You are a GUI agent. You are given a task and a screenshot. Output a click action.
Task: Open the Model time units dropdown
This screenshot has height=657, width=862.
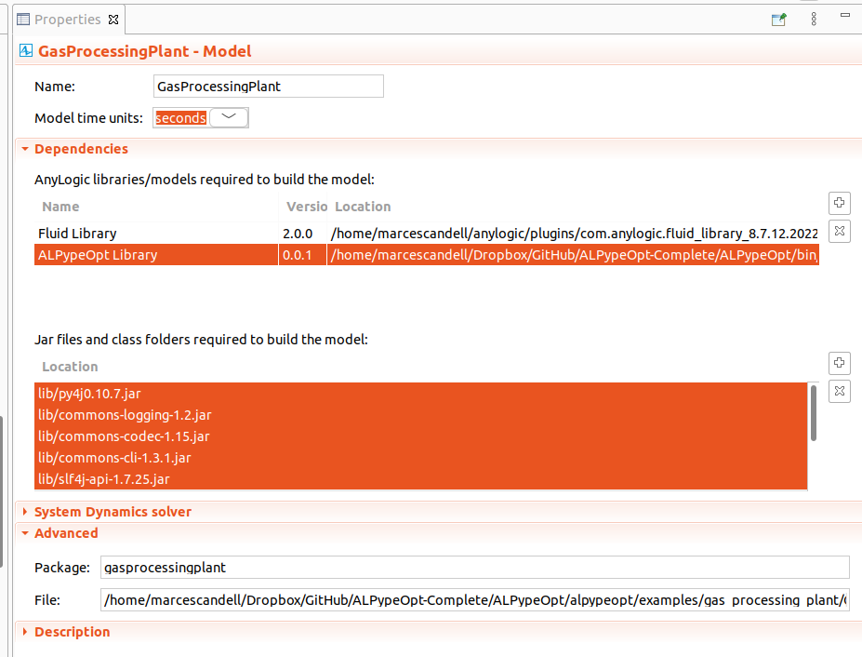click(x=229, y=118)
